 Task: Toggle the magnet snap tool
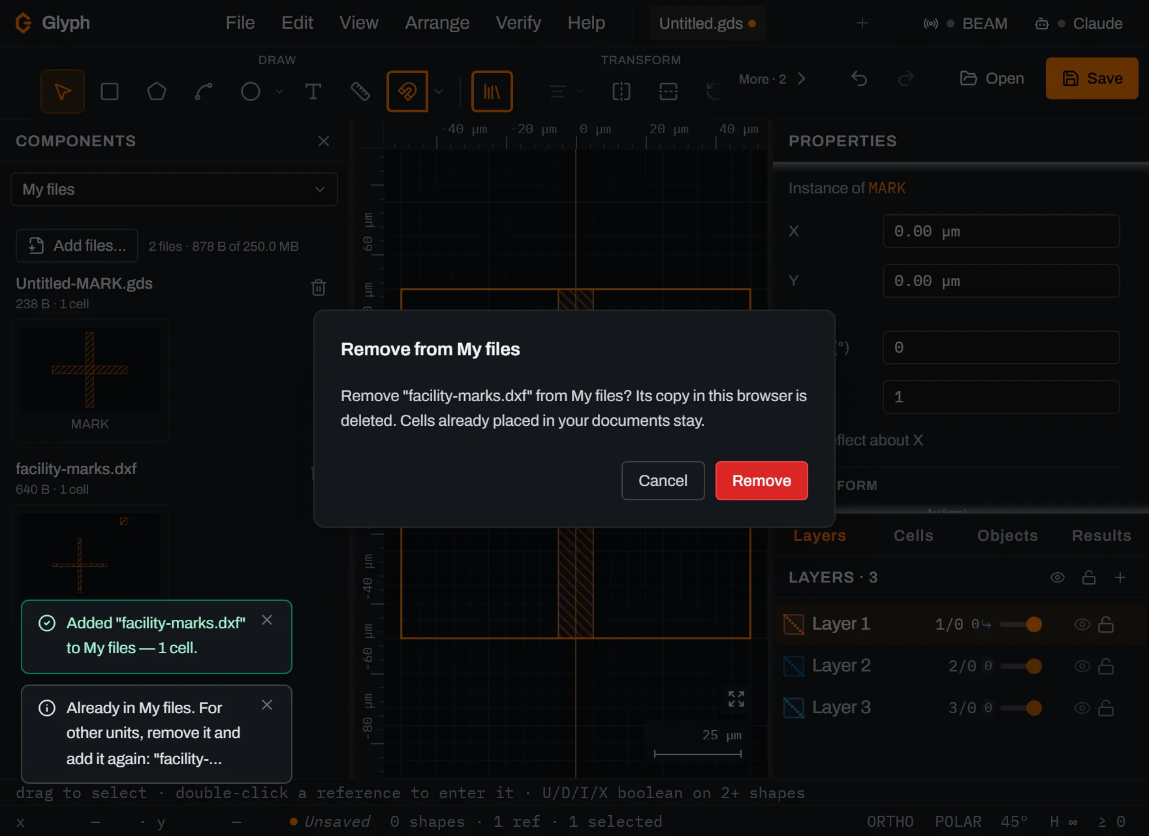[407, 91]
